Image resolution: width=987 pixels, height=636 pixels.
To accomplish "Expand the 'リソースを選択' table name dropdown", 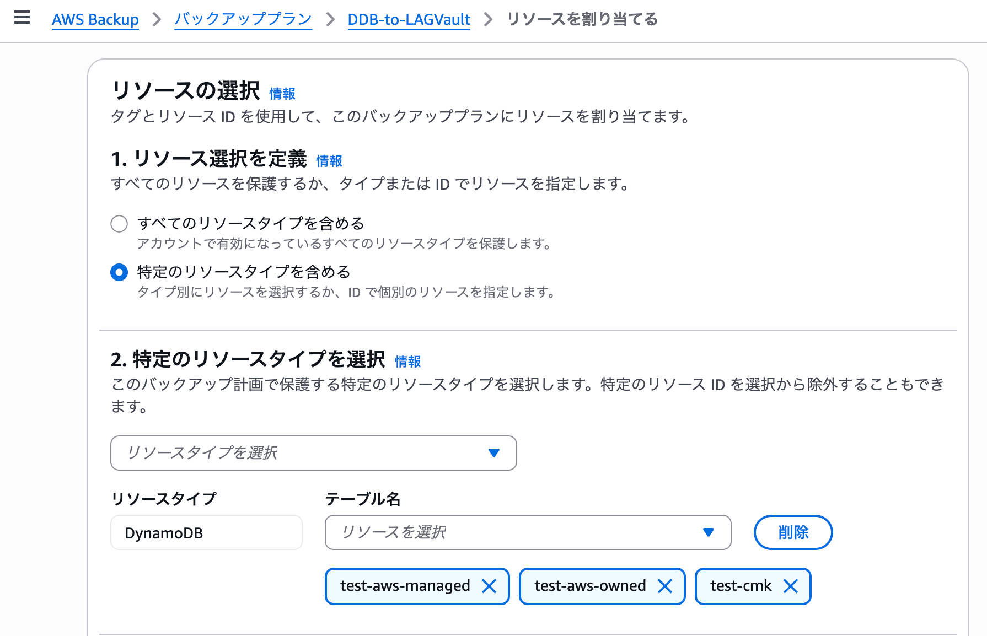I will click(x=527, y=532).
